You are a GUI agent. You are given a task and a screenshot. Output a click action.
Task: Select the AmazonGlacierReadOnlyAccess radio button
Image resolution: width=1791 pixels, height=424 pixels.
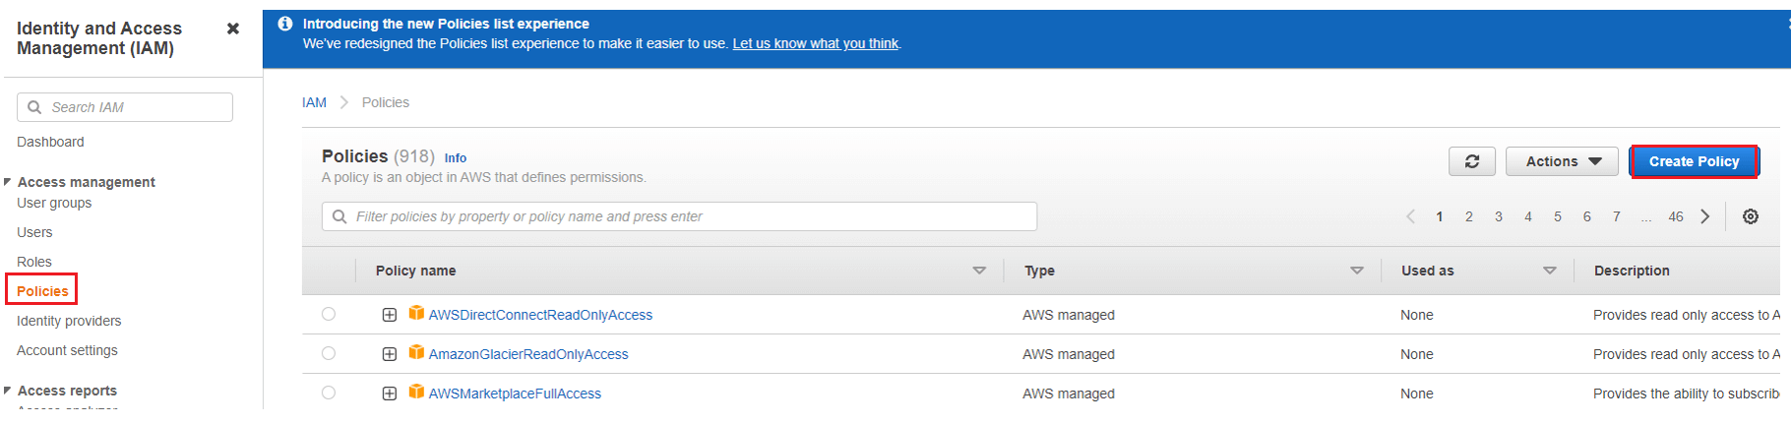329,353
